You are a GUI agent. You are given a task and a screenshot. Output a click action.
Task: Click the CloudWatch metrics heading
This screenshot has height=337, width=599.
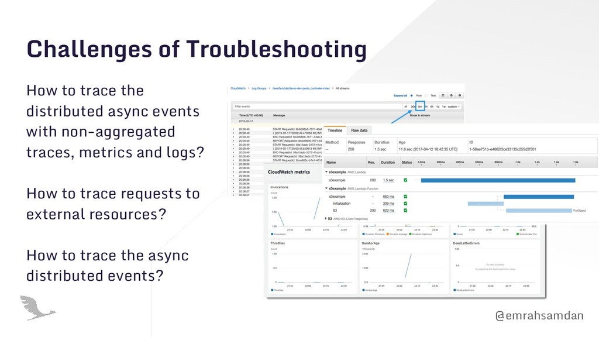(289, 172)
